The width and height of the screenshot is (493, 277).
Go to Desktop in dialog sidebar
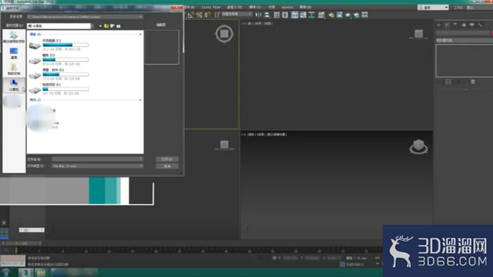(14, 53)
